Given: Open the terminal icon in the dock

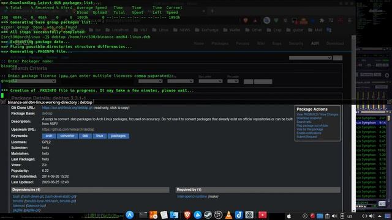Looking at the screenshot, I should [x=143, y=215].
